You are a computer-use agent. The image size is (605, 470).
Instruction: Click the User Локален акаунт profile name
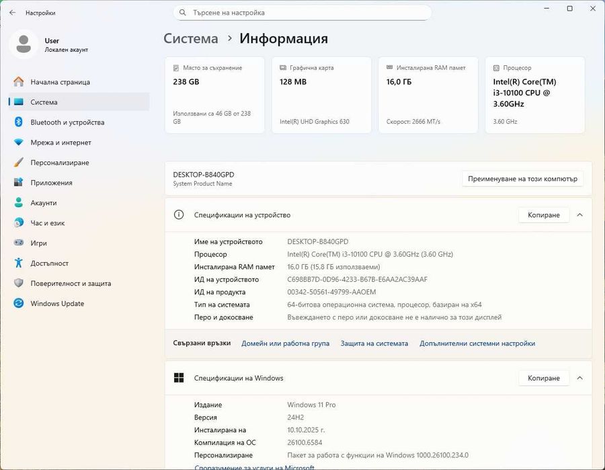point(67,45)
